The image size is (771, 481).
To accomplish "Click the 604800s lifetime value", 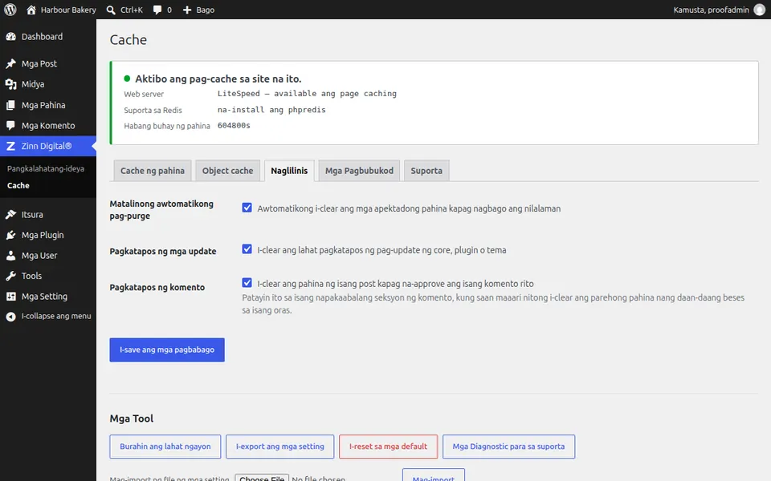I will pos(234,126).
